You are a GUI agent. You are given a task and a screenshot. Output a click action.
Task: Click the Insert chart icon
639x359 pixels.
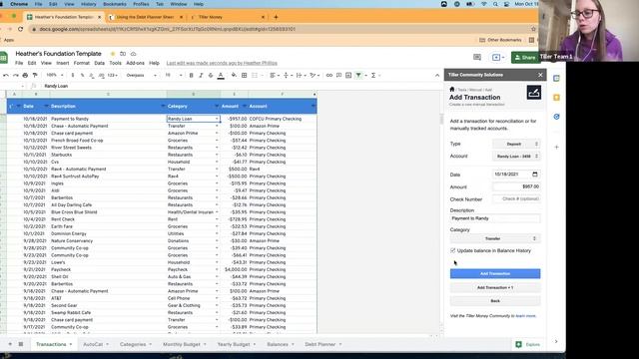[x=348, y=76]
